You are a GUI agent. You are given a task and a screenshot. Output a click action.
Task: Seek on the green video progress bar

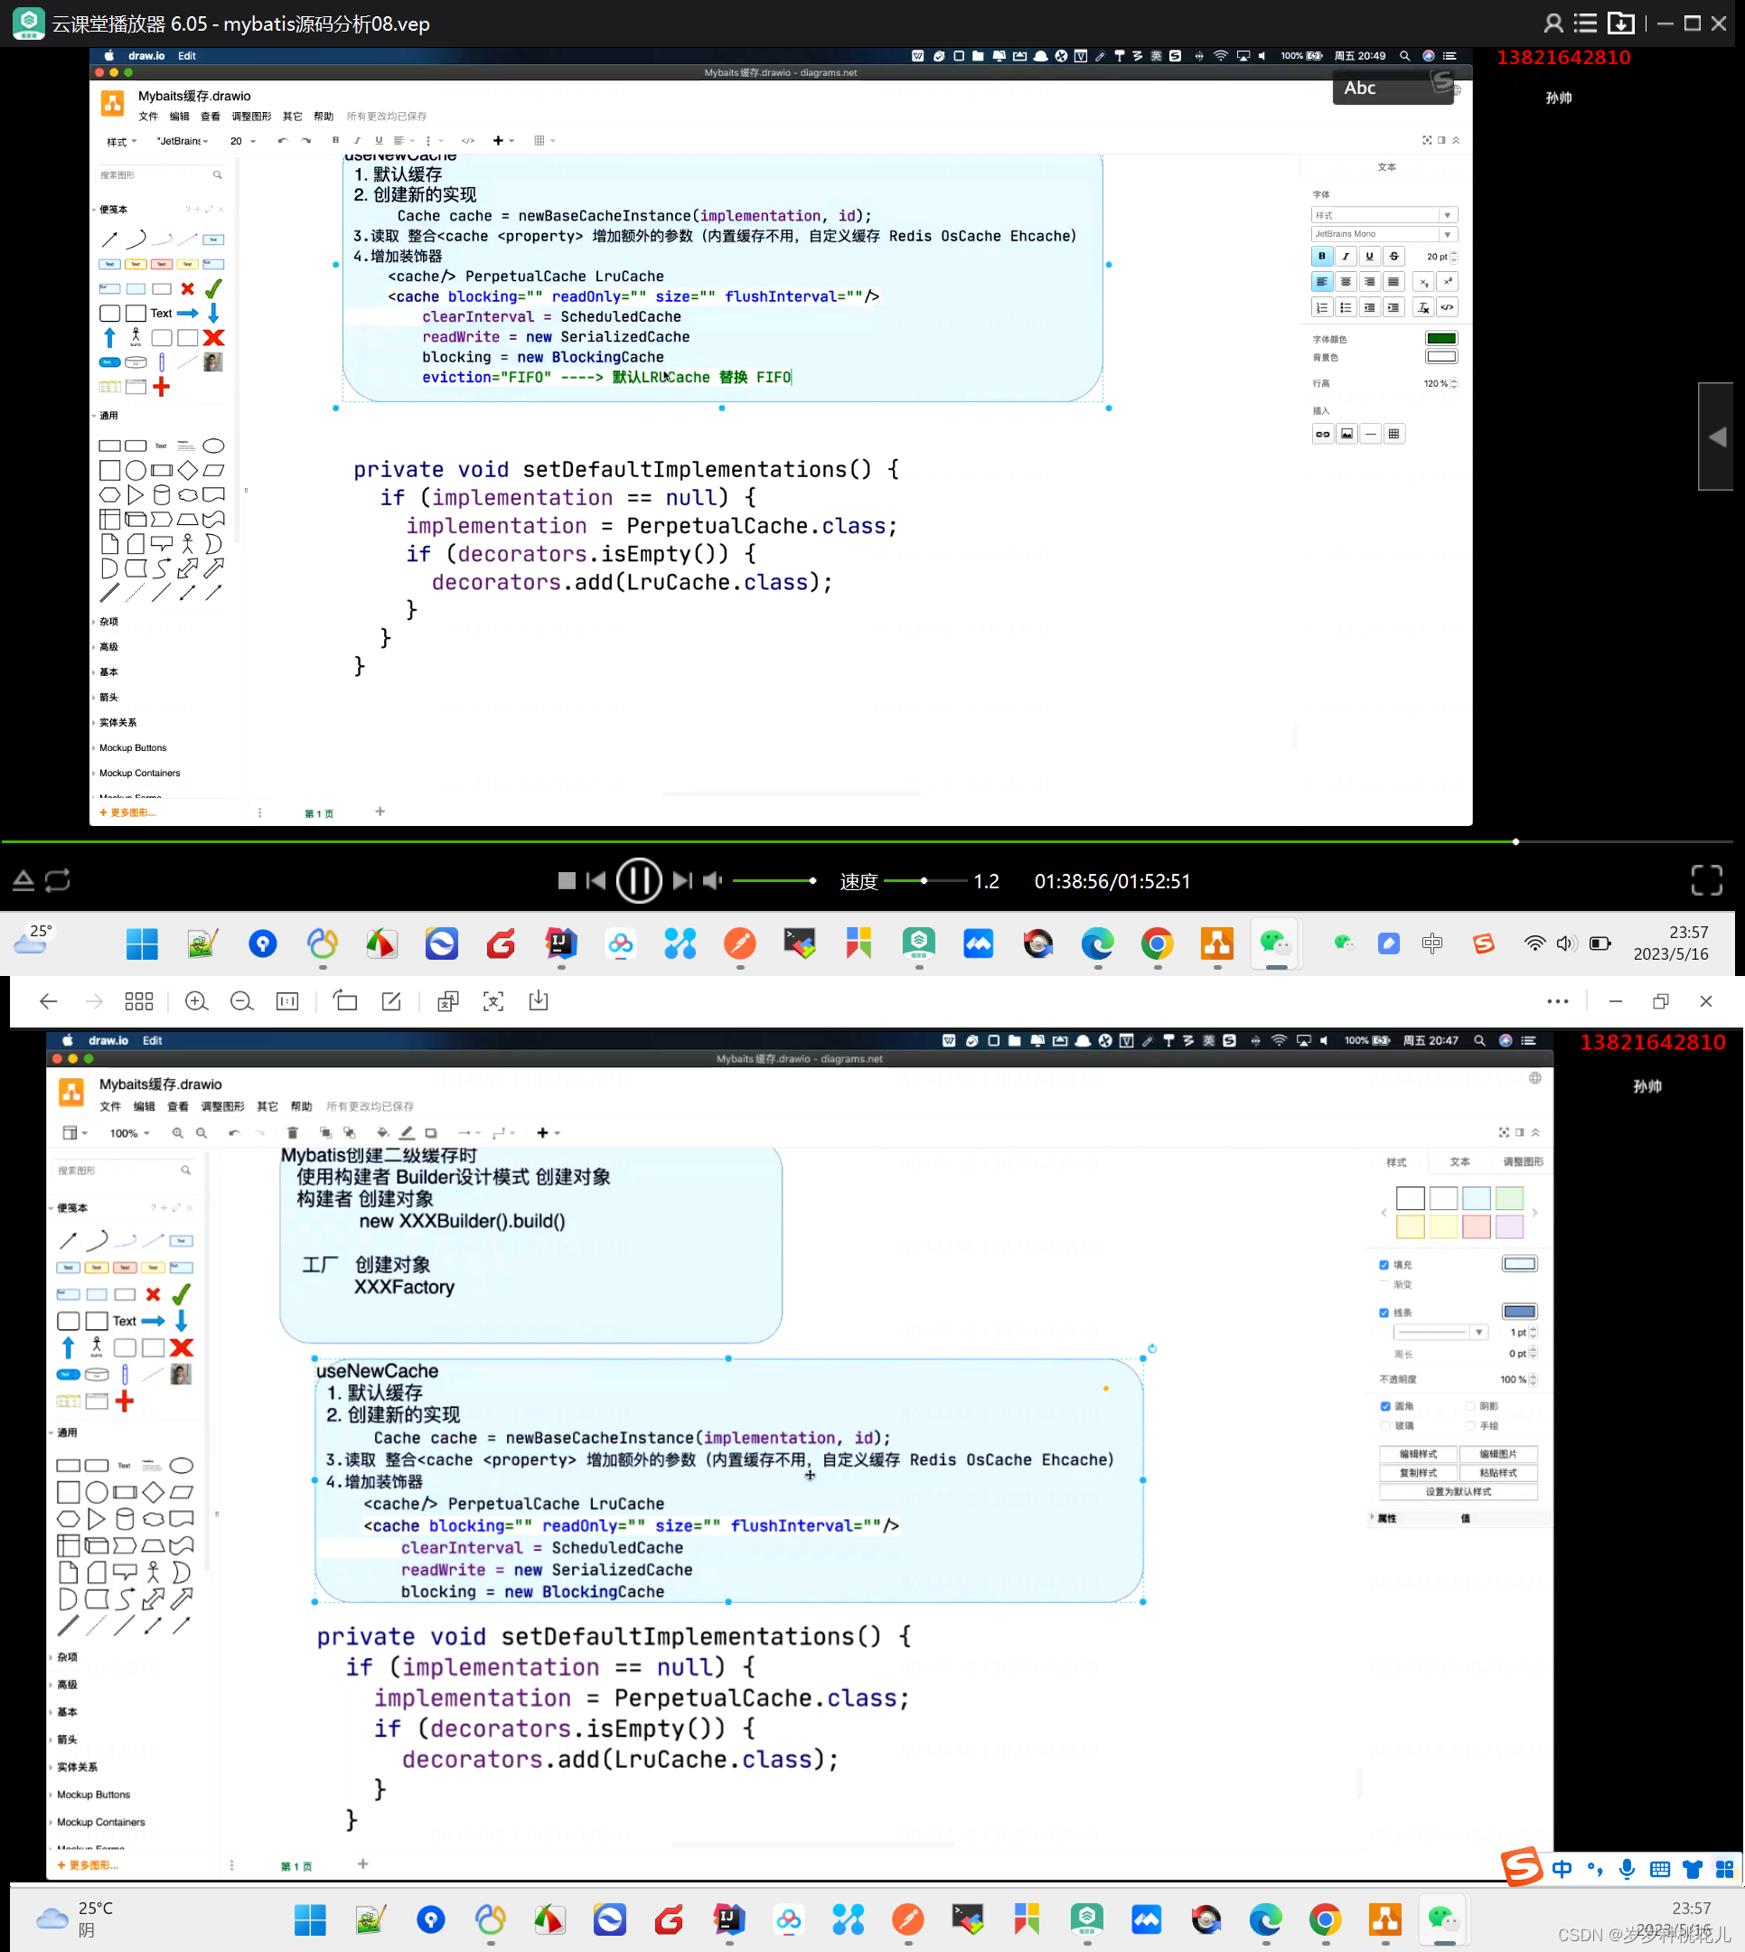(867, 841)
